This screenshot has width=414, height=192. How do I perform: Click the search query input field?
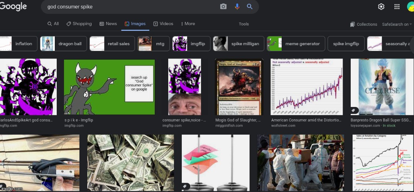(131, 7)
